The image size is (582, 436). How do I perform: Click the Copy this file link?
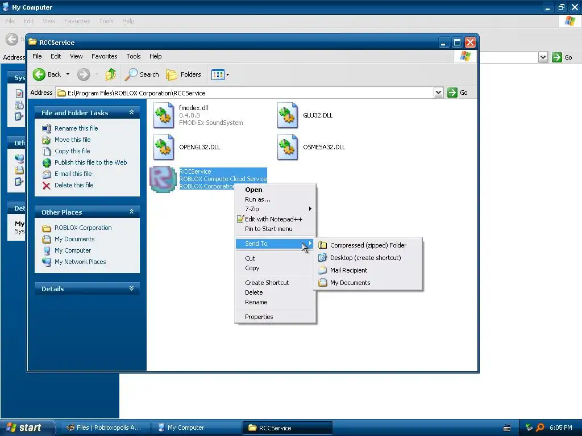(72, 151)
